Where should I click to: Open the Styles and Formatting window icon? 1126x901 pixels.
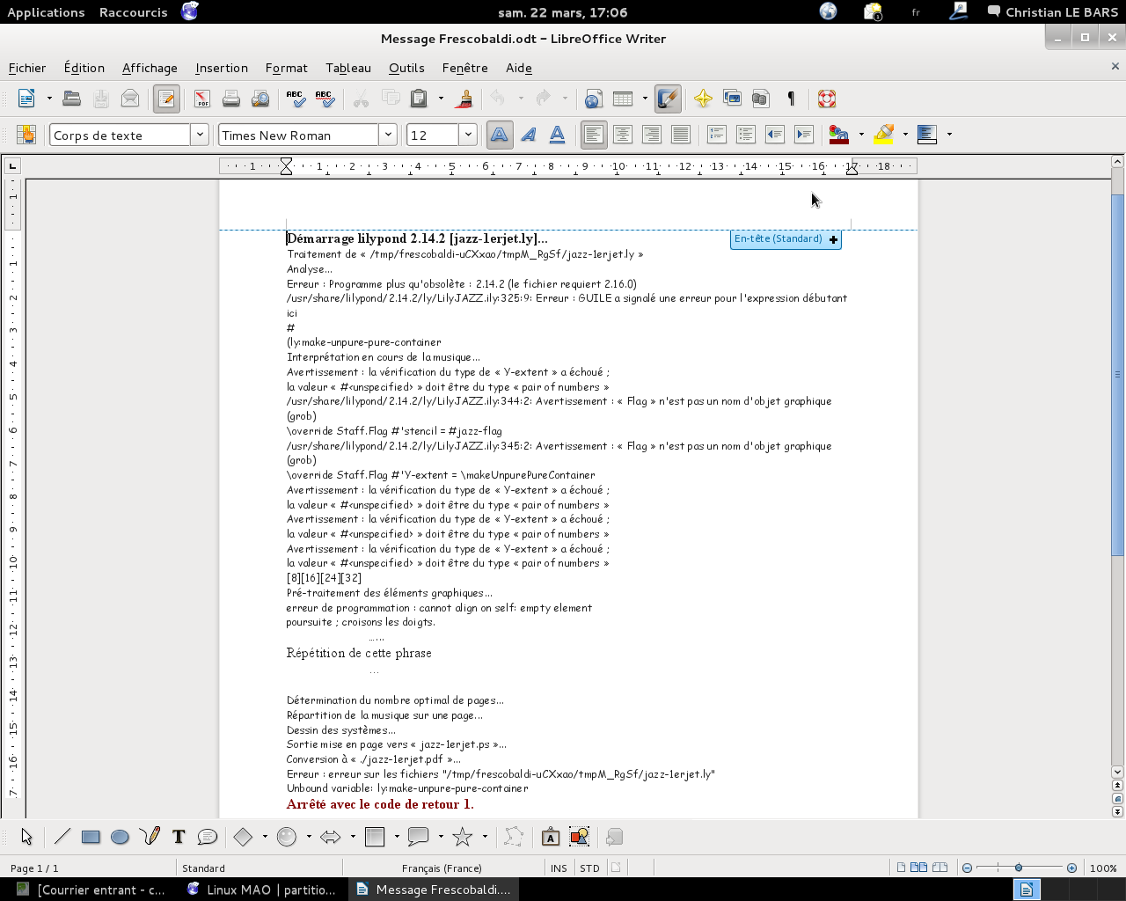pyautogui.click(x=26, y=135)
